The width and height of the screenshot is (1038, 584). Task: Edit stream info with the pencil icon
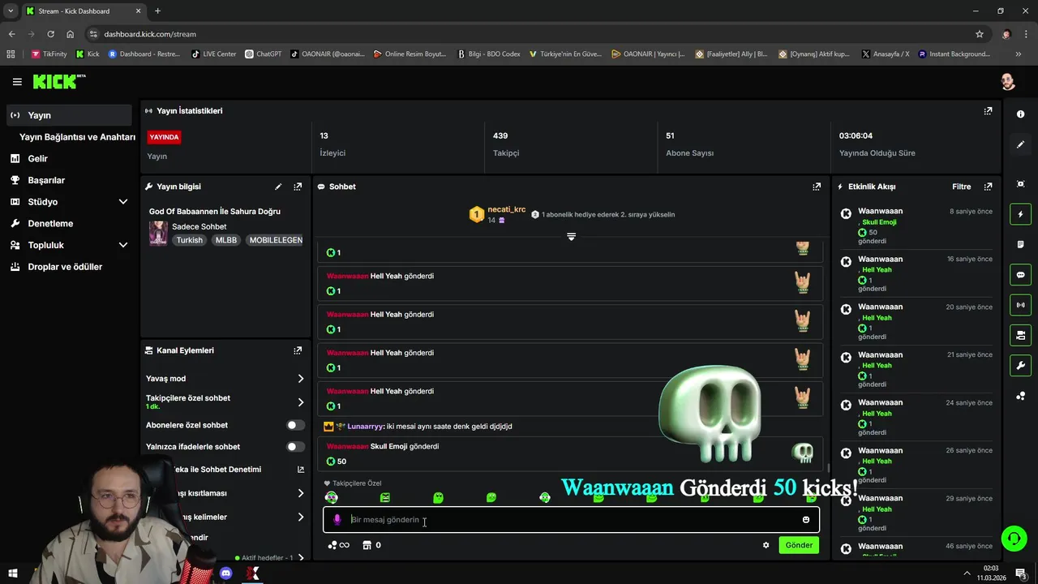click(278, 187)
